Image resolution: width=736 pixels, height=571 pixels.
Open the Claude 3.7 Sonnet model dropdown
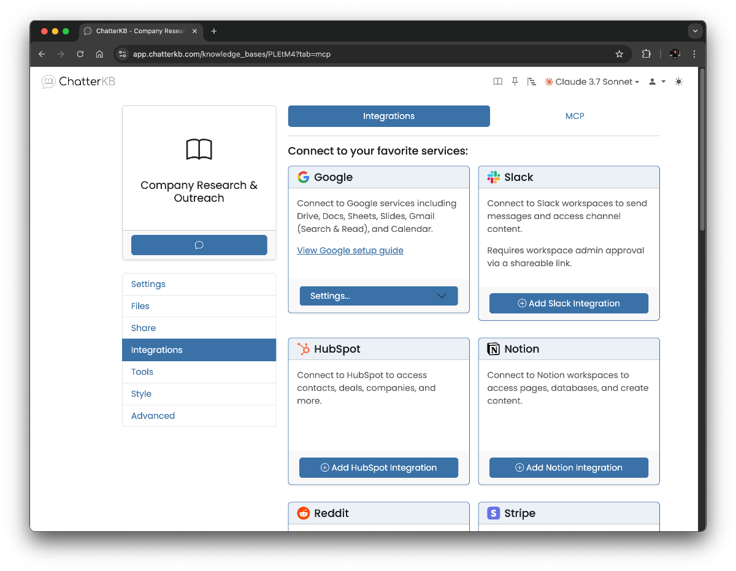point(592,82)
